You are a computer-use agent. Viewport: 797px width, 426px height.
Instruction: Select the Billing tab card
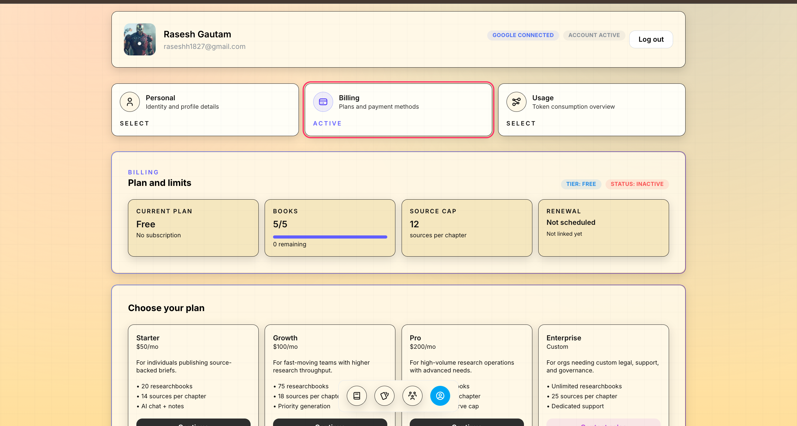[398, 110]
